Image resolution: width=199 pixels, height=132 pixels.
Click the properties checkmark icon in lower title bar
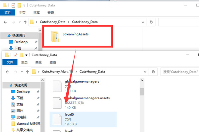(x=16, y=55)
